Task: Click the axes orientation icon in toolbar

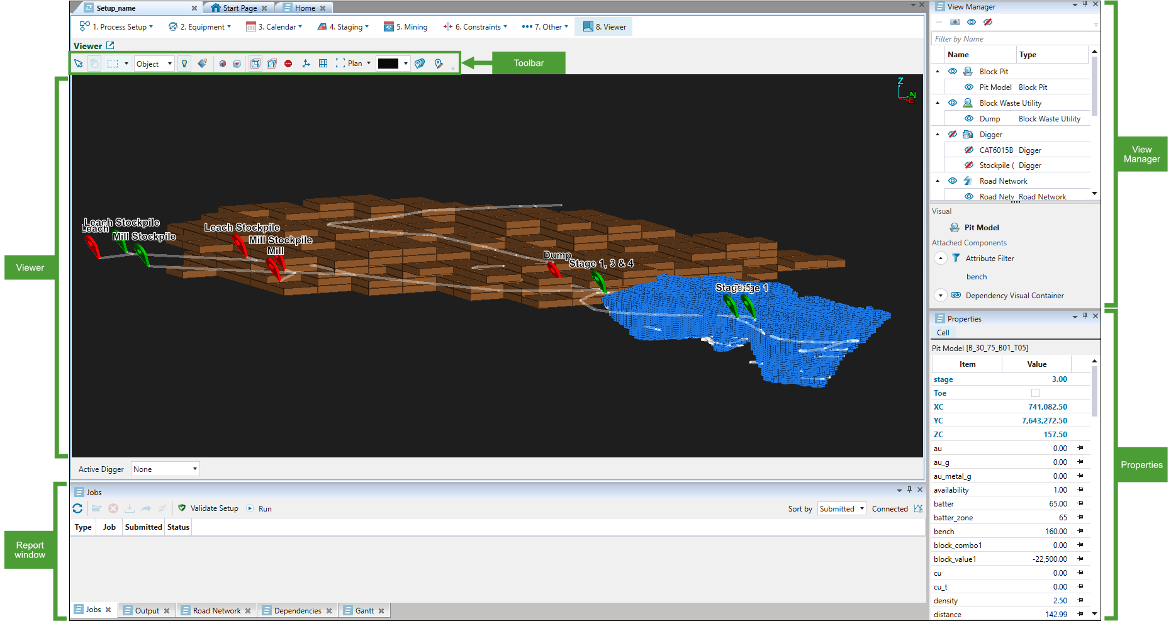Action: coord(306,64)
